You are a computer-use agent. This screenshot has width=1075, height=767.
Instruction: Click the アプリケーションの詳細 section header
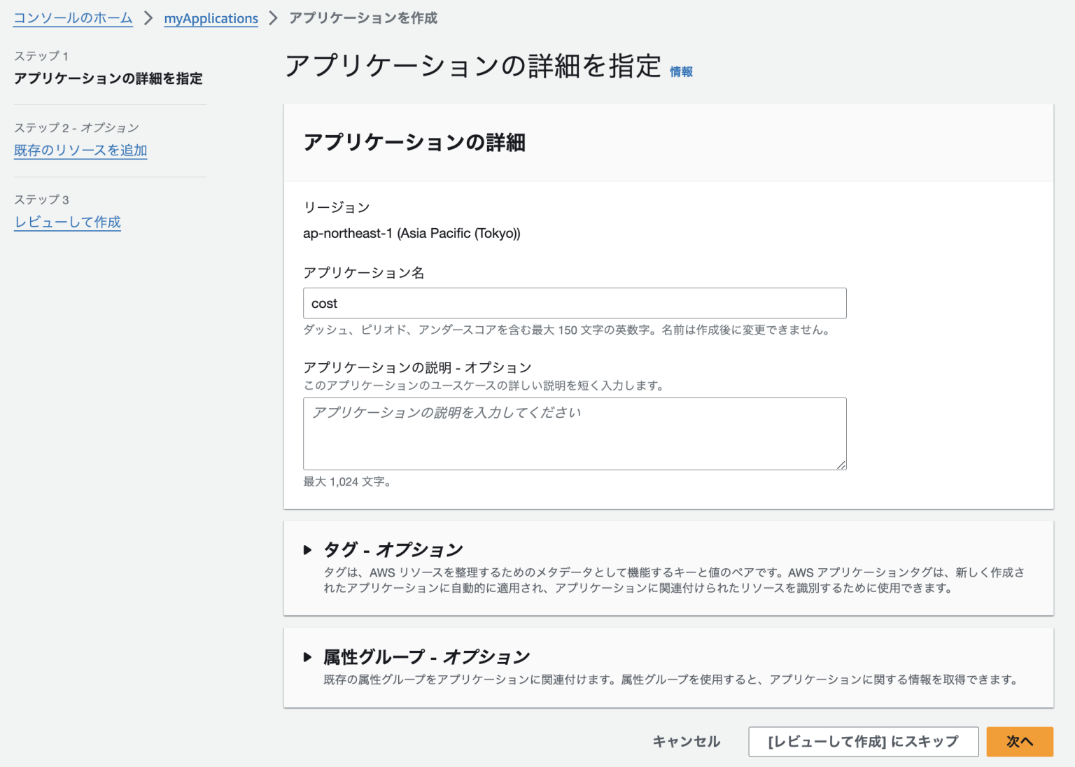[x=416, y=142]
